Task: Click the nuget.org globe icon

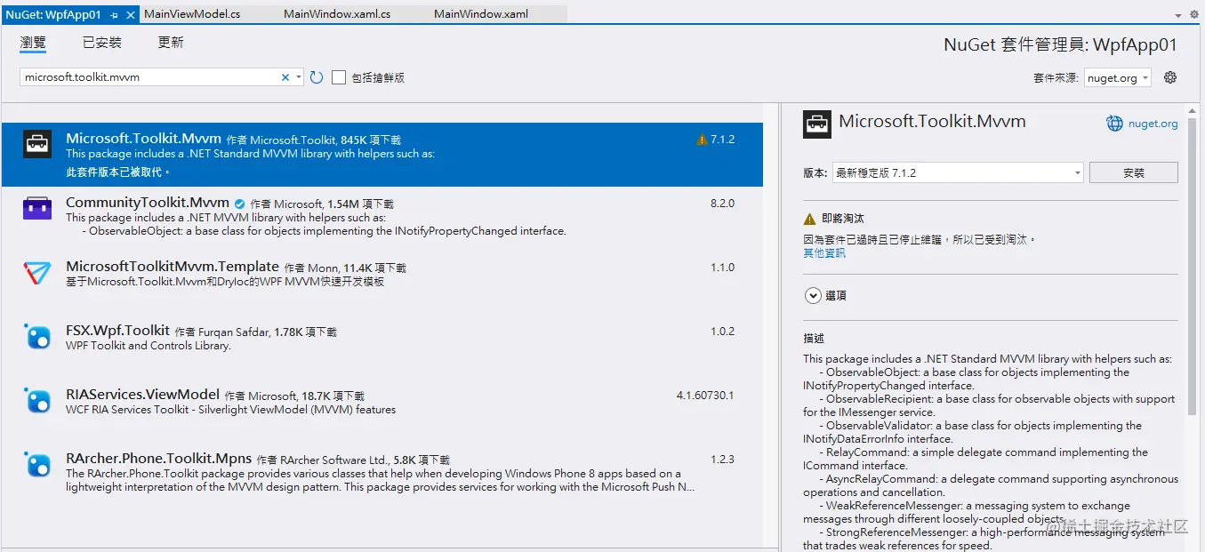Action: (1114, 124)
